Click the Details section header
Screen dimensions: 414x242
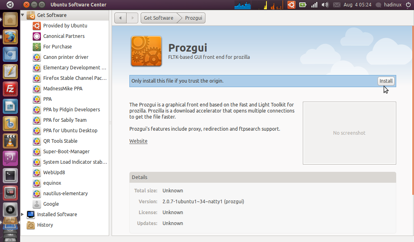coord(263,177)
